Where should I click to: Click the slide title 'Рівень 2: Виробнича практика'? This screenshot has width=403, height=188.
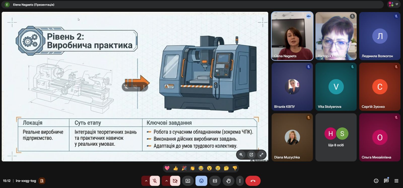point(89,41)
